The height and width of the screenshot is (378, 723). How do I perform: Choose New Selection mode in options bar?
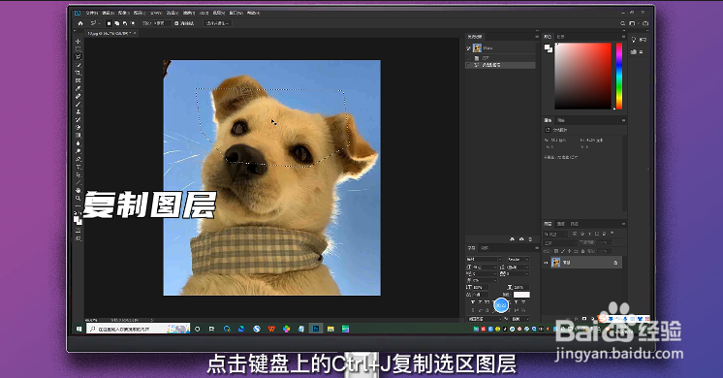pyautogui.click(x=110, y=23)
